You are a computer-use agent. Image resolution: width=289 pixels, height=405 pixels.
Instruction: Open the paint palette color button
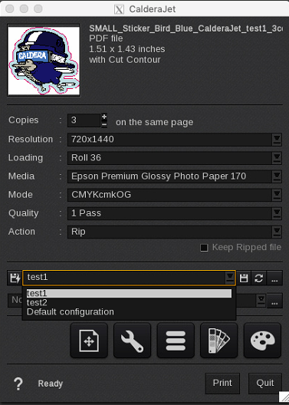(262, 340)
